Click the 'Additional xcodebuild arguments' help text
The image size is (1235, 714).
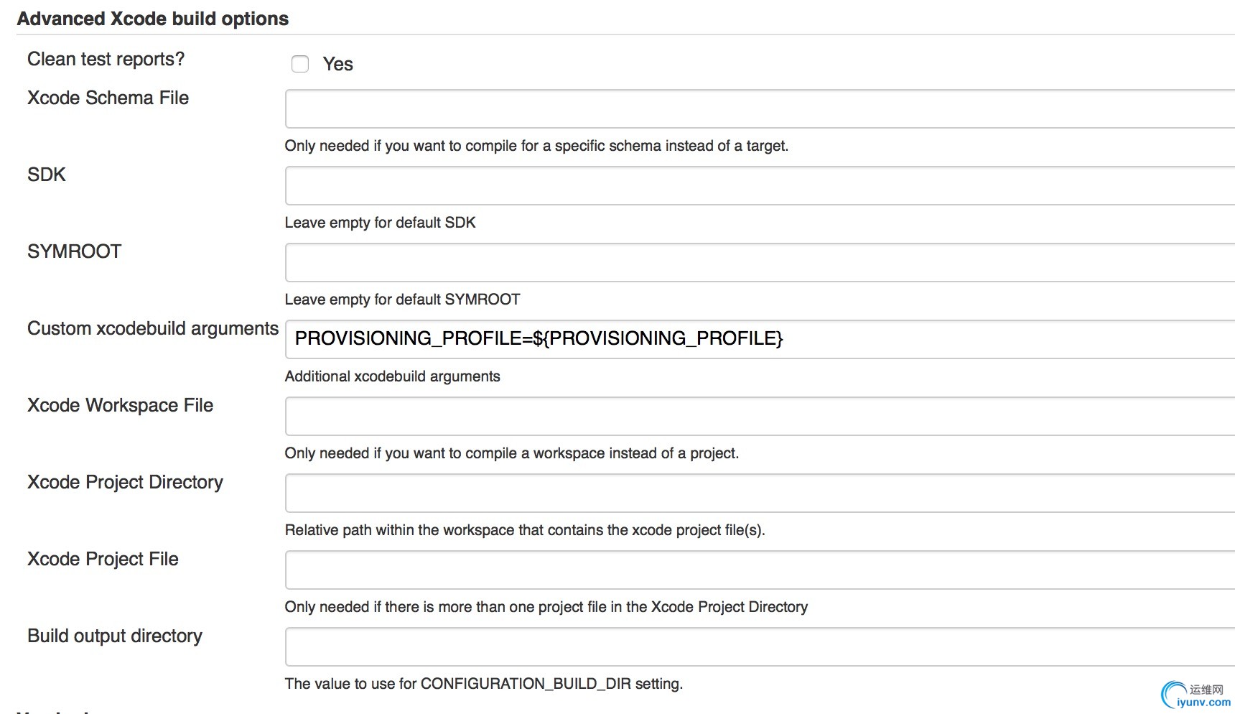pyautogui.click(x=392, y=376)
